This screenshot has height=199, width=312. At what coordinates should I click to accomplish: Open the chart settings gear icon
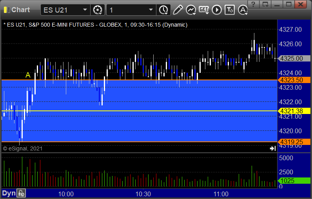(98, 10)
